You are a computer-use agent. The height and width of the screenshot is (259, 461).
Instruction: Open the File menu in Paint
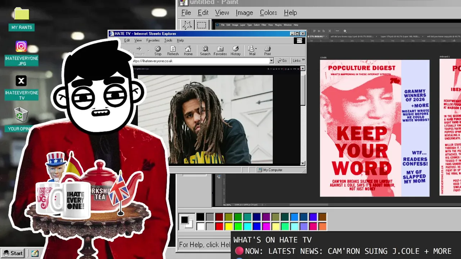click(x=186, y=13)
